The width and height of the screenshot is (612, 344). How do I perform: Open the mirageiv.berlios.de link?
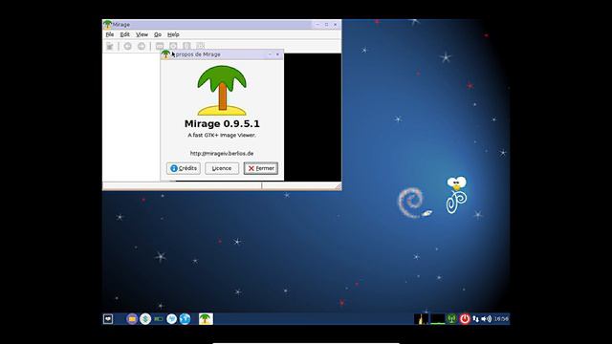(x=222, y=153)
